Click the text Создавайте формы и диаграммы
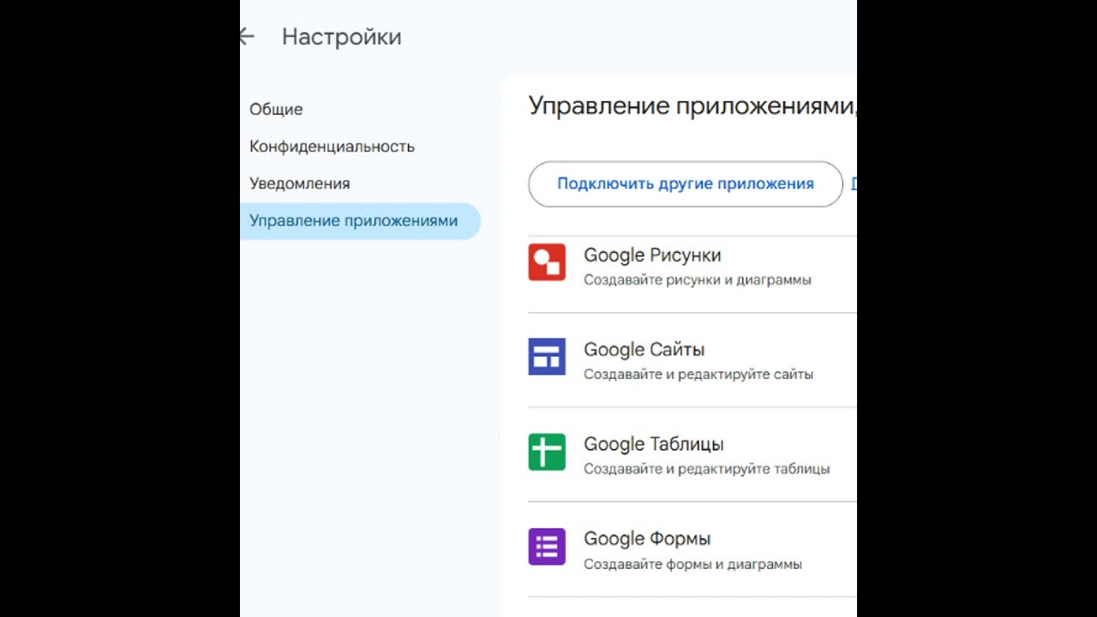The width and height of the screenshot is (1097, 617). click(x=692, y=564)
